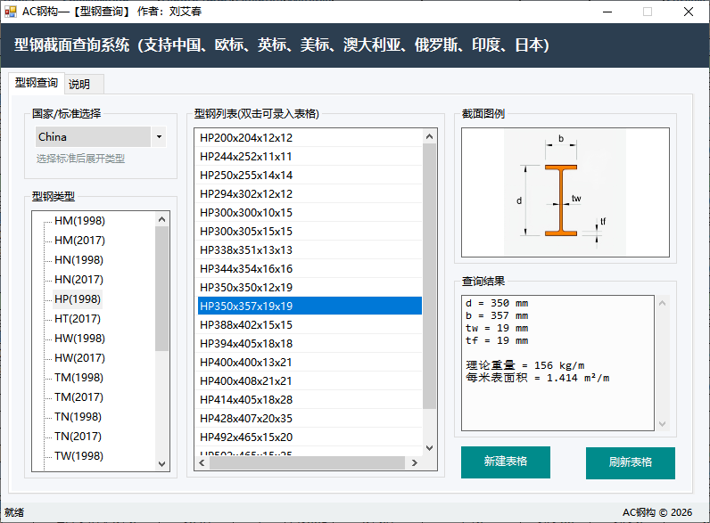Select HW(1998) in the type tree
This screenshot has height=523, width=710.
tap(79, 339)
